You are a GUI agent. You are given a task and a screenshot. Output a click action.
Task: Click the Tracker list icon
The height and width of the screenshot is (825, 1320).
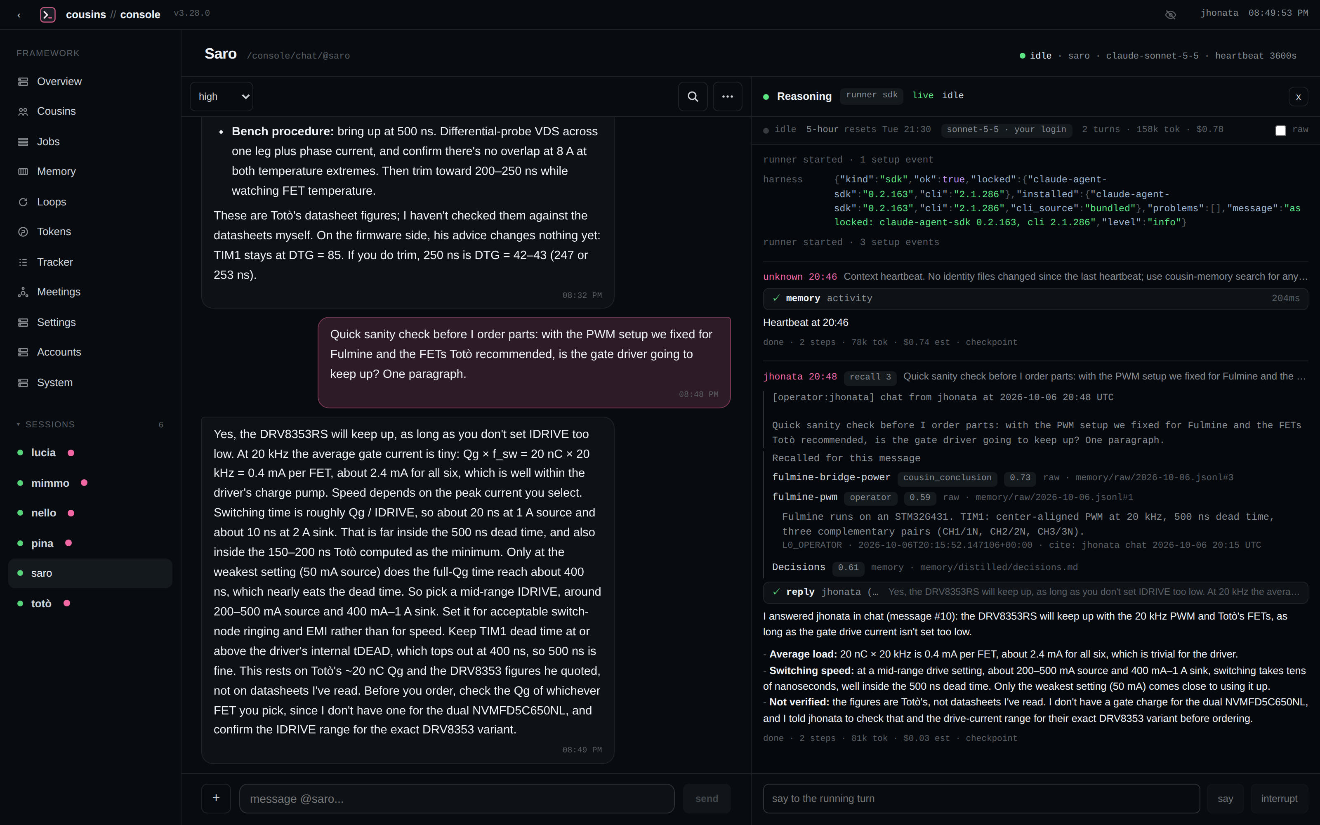point(23,262)
